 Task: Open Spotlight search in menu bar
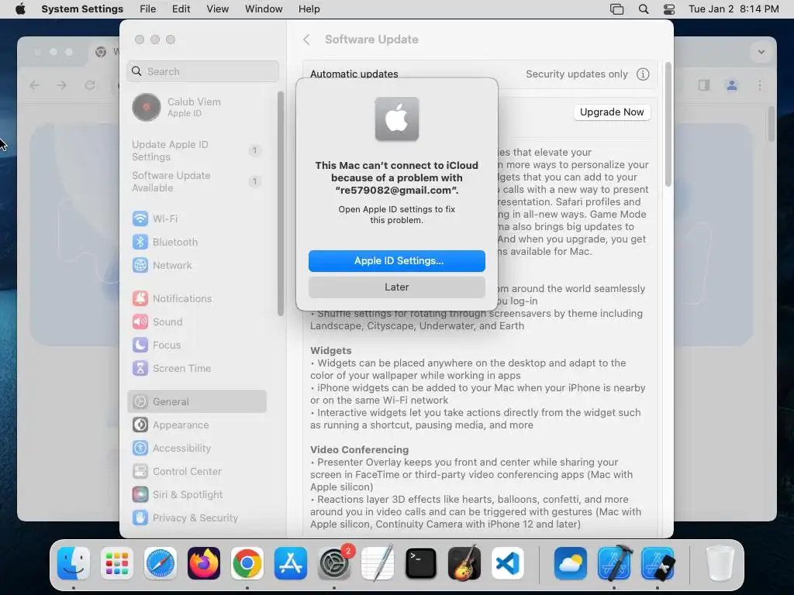(643, 9)
